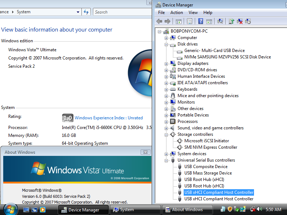Click the Properties toolbar icon in Device Manager

tap(190, 21)
